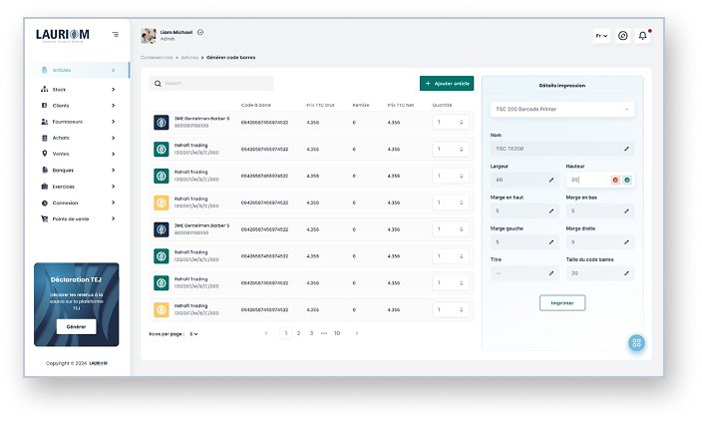Open the Ventes sidebar menu
The width and height of the screenshot is (702, 421).
[79, 154]
